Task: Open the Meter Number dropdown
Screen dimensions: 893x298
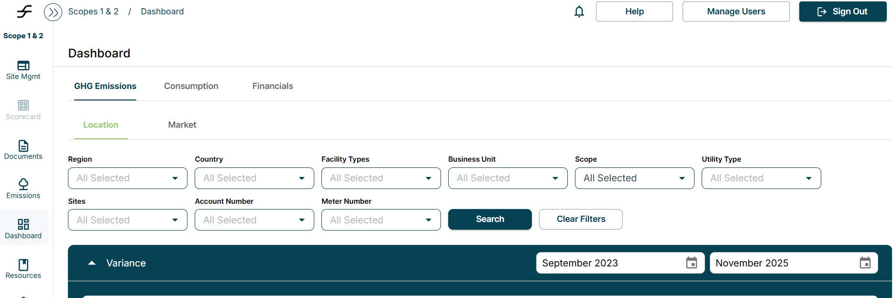Action: tap(381, 220)
